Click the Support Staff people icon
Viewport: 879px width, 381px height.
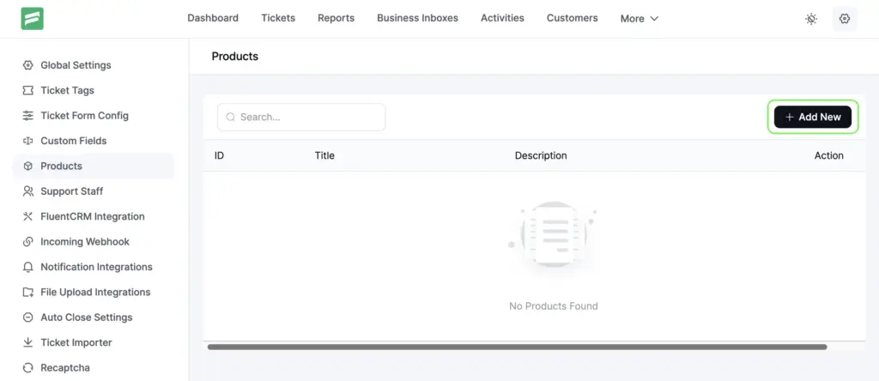[x=27, y=191]
